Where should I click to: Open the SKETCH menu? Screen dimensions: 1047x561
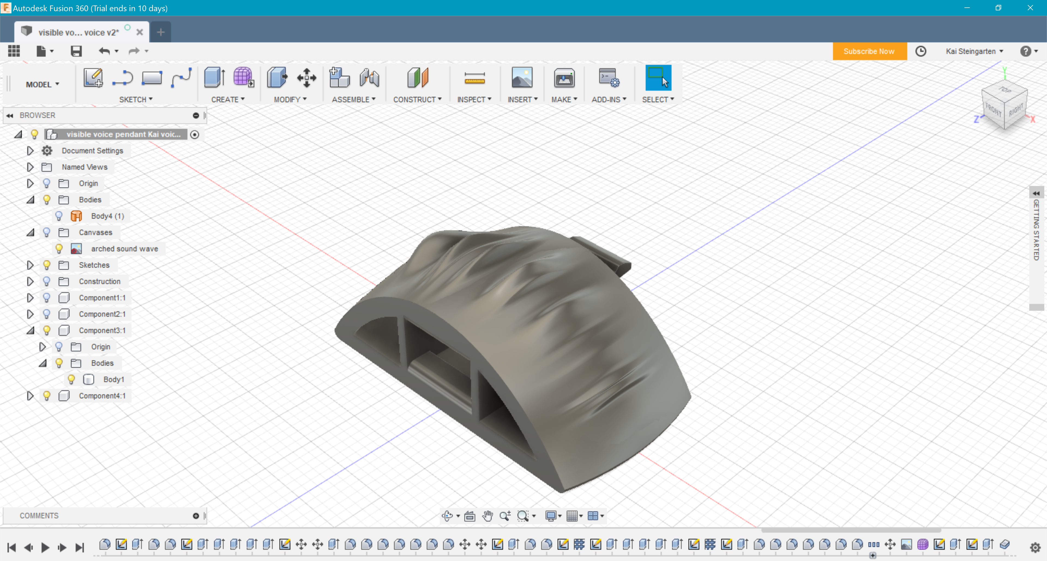point(136,99)
